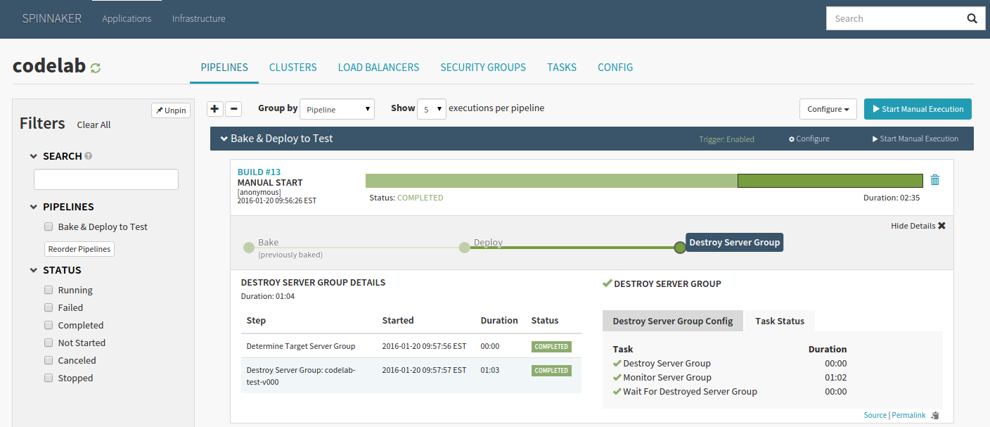The image size is (990, 427).
Task: Open the LOAD BALANCERS tab
Action: 378,68
